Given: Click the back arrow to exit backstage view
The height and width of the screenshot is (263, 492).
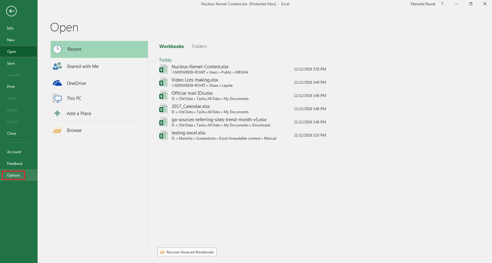Looking at the screenshot, I should coord(11,11).
